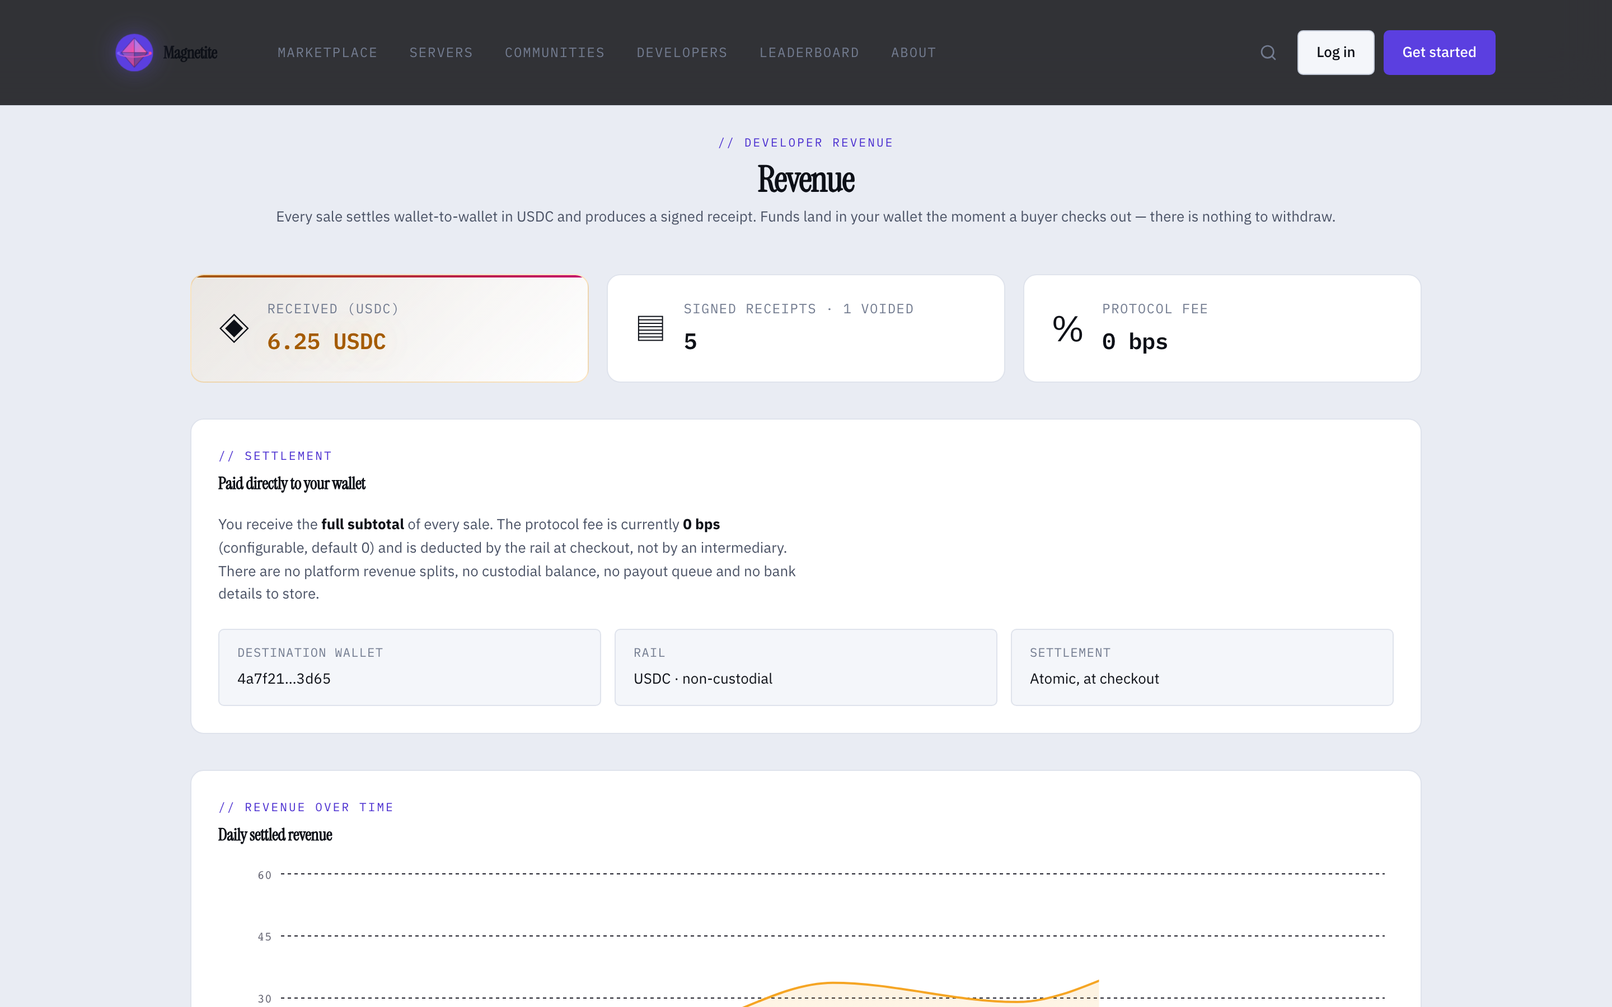Click the signed receipts count 5

click(x=690, y=342)
